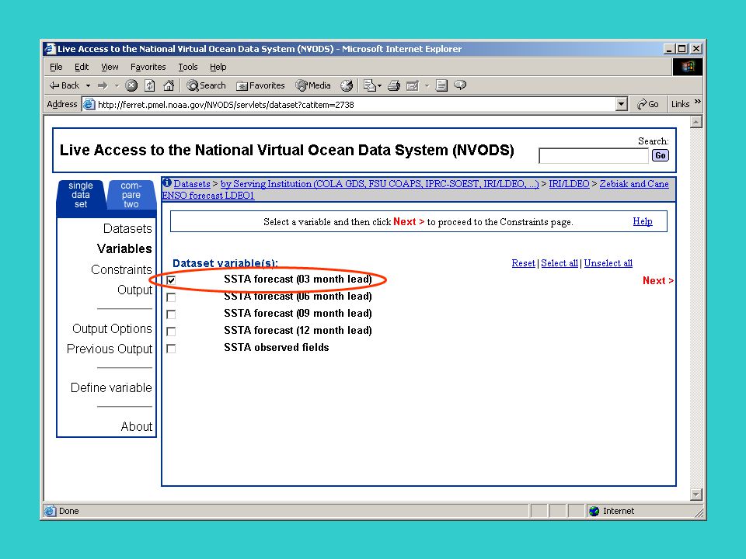Click the Reset link
Image resolution: width=746 pixels, height=559 pixels.
click(523, 263)
